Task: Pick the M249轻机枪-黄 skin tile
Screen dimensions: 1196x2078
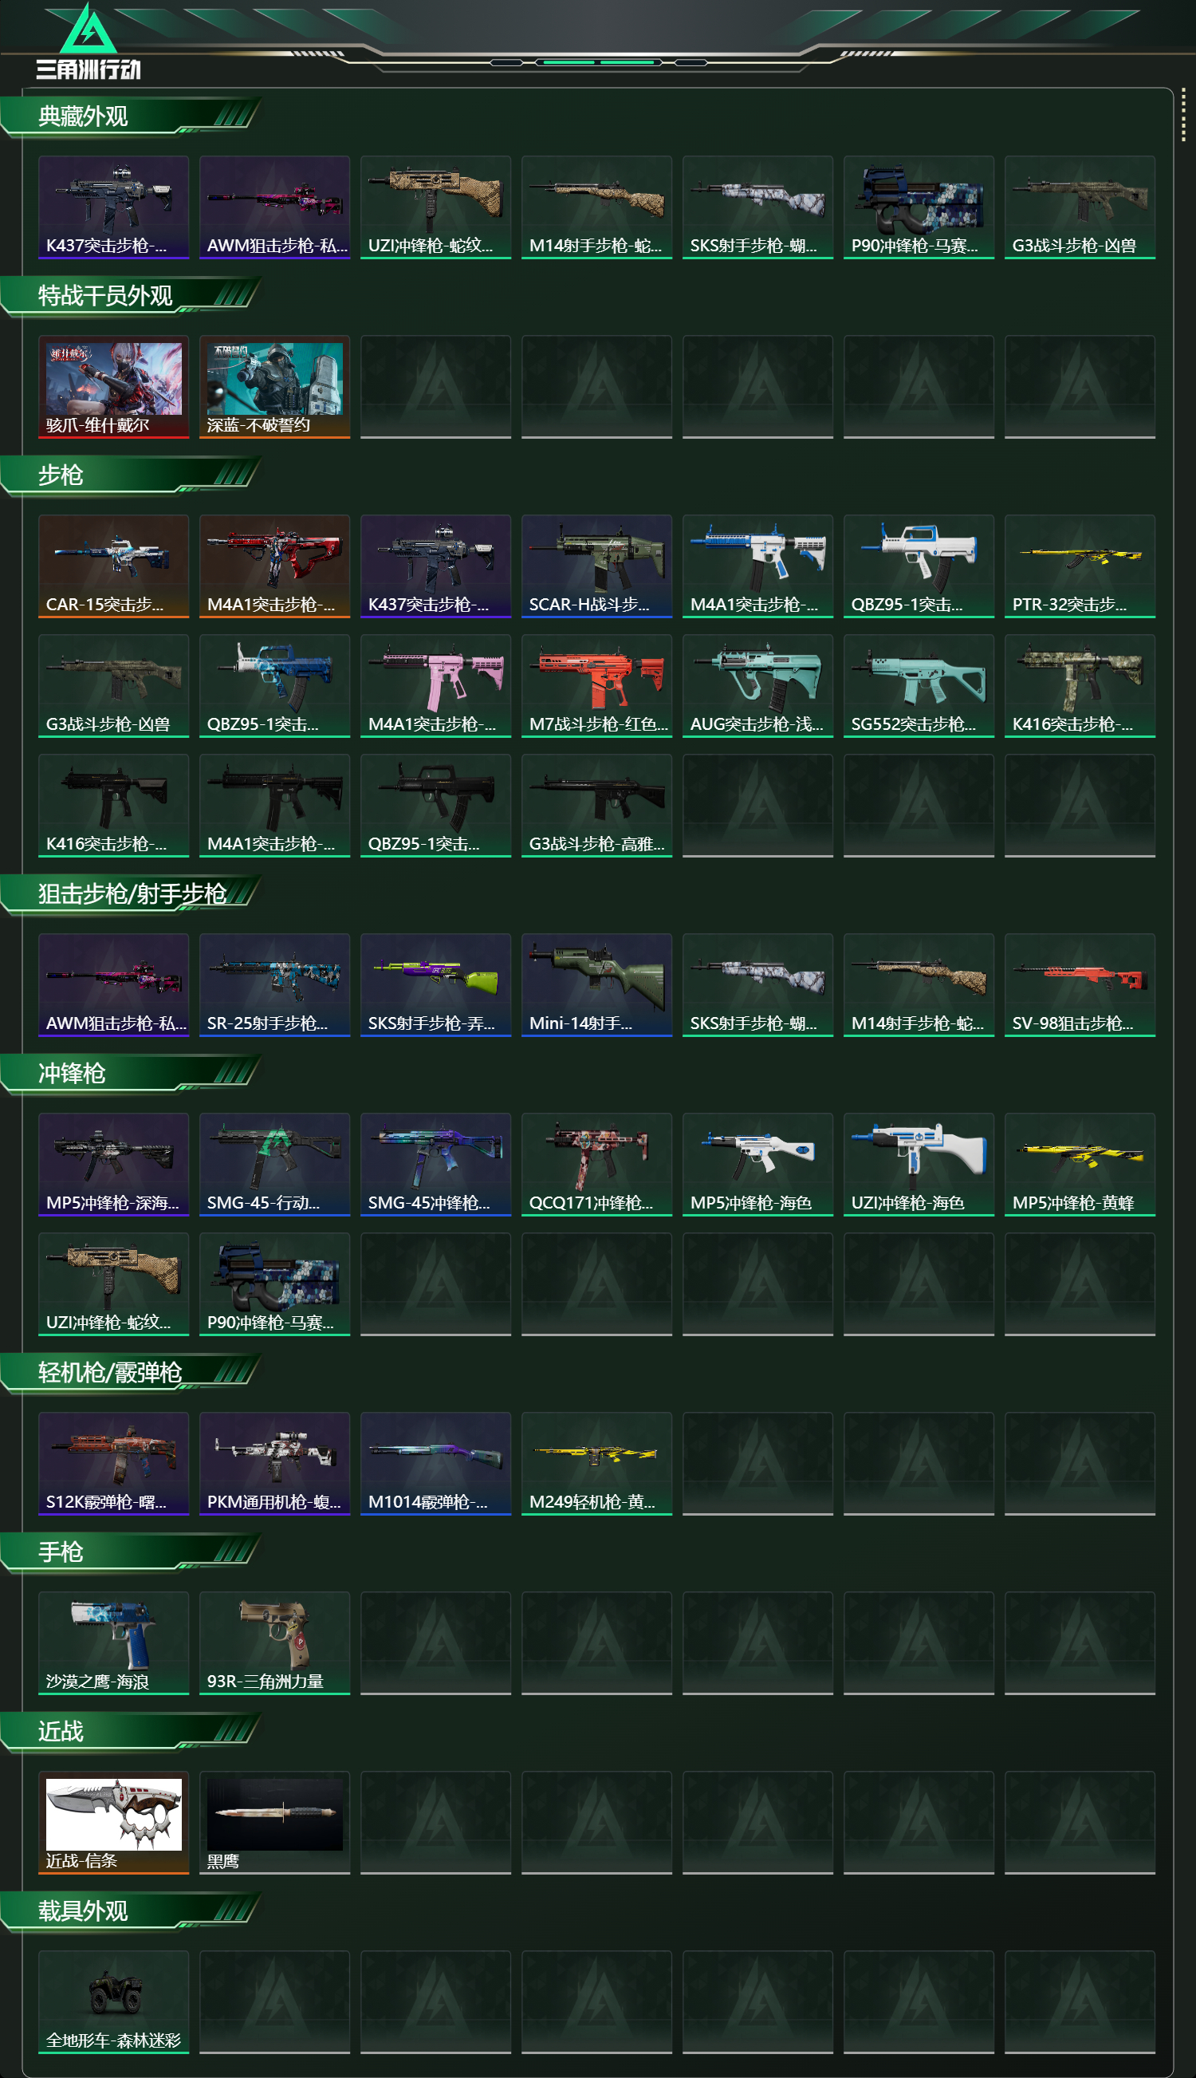Action: [x=596, y=1464]
